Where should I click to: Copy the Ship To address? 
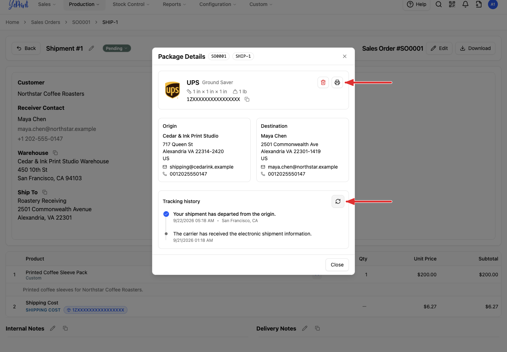45,192
